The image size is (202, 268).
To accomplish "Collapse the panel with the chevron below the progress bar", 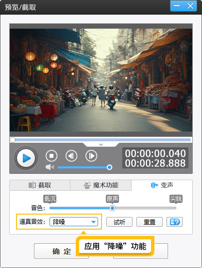I will point(101,145).
